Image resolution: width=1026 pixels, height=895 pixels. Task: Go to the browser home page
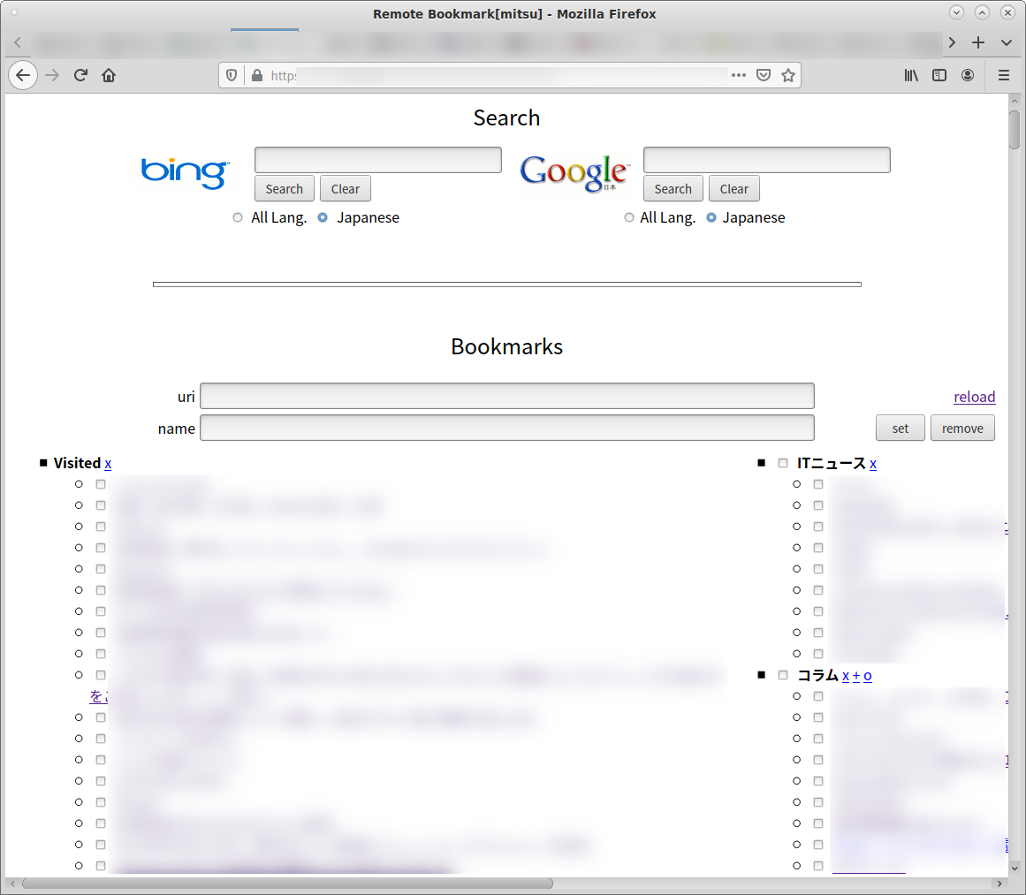(109, 76)
